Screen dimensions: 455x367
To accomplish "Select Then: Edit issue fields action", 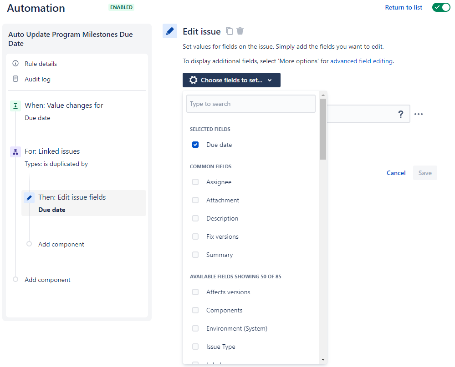I will [x=83, y=203].
